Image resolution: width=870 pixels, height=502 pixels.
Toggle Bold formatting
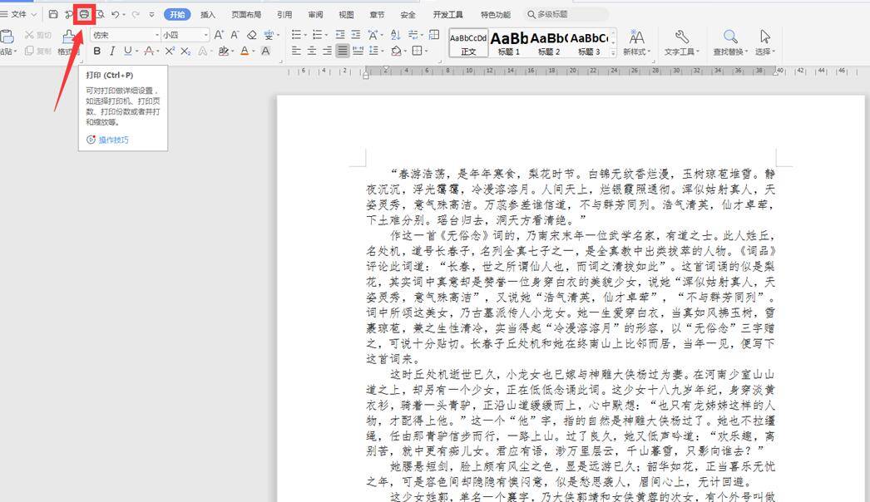click(x=97, y=51)
